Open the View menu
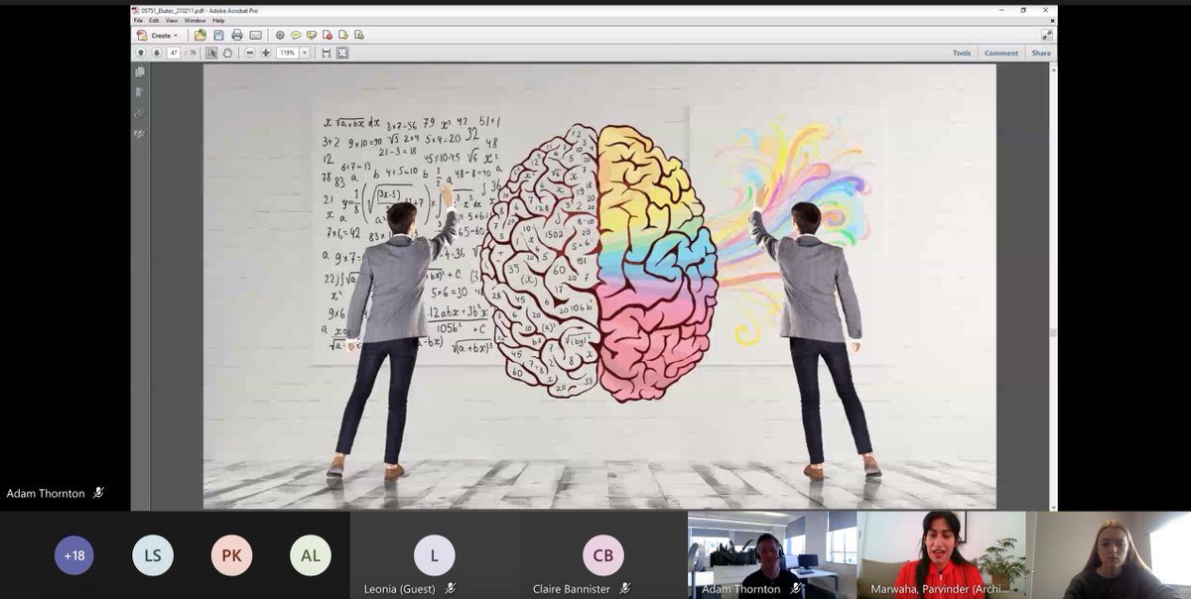 [x=172, y=20]
